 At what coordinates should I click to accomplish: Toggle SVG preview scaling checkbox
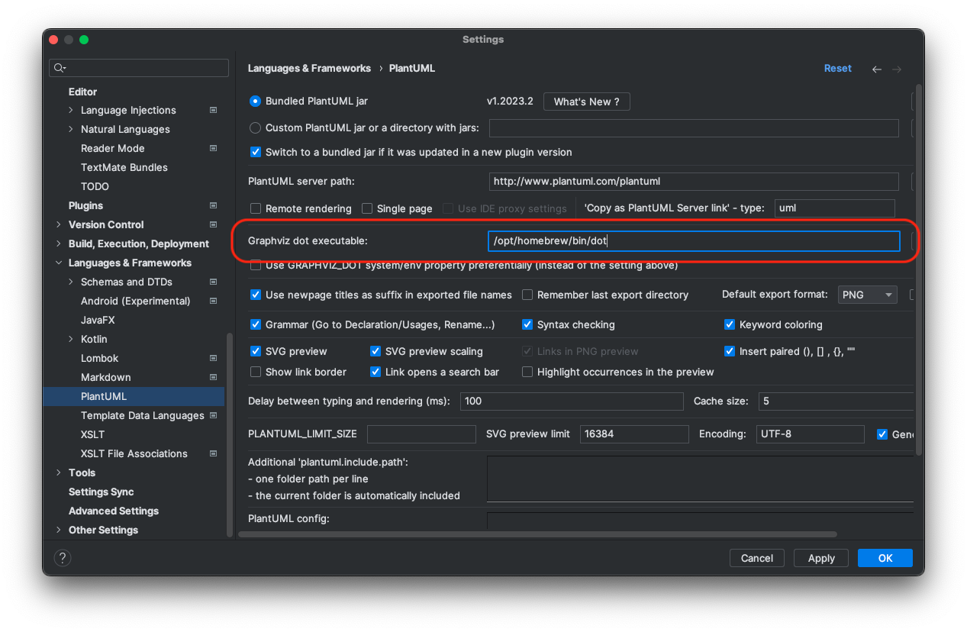coord(376,351)
